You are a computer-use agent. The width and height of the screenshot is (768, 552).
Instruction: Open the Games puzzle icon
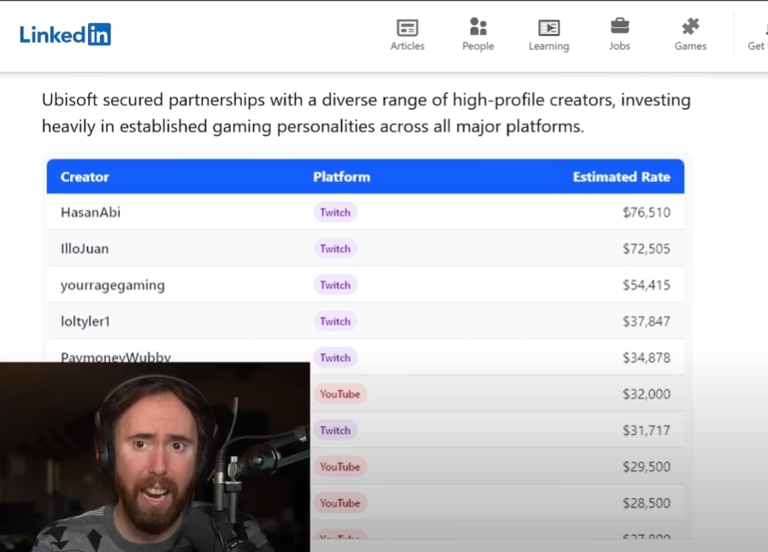690,26
